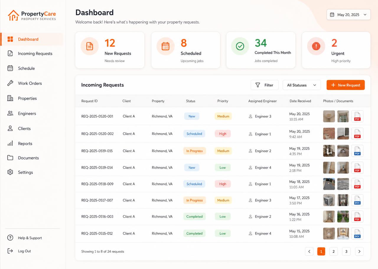Viewport: 378px width, 269px height.
Task: Click the High priority badge on REQ-2025-0520-002
Action: click(223, 134)
